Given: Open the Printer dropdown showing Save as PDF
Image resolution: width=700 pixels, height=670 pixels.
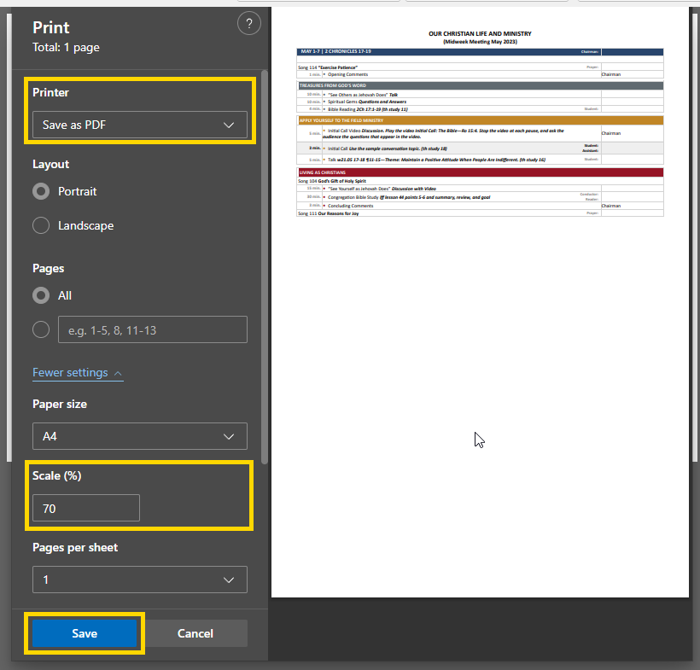Looking at the screenshot, I should 139,125.
